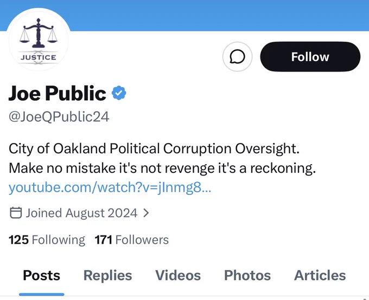This screenshot has width=369, height=300.
Task: Click the blue verified checkmark badge
Action: 119,93
